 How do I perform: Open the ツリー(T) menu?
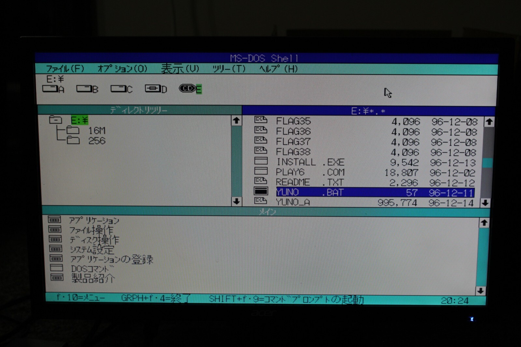(229, 69)
